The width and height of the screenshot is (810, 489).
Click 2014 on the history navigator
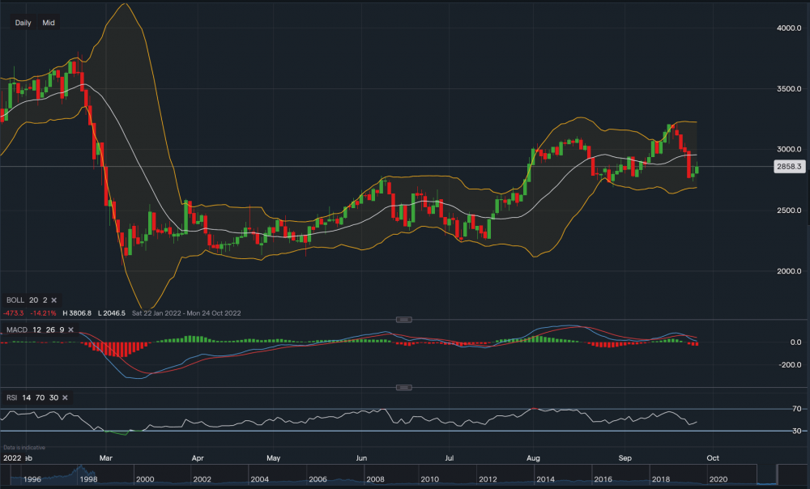545,479
